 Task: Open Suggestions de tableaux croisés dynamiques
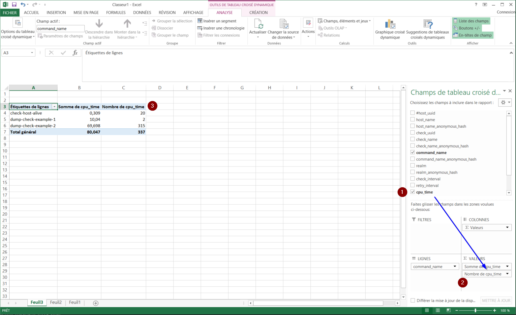(x=427, y=24)
